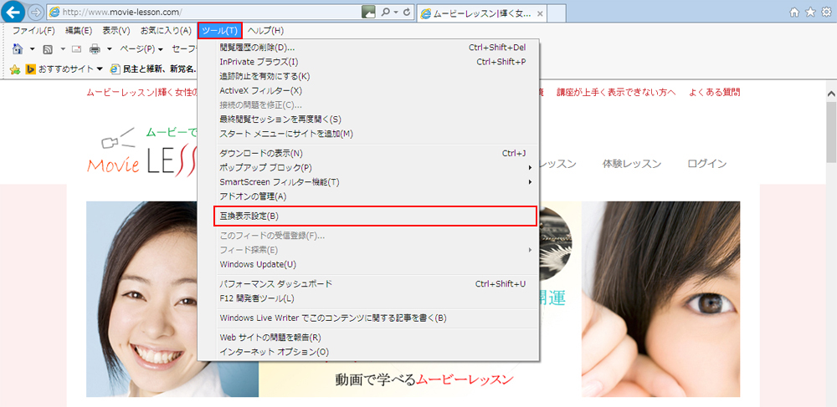Click 講座が上手く表示できない方へ link
Screen dimensions: 837x407
pyautogui.click(x=616, y=92)
